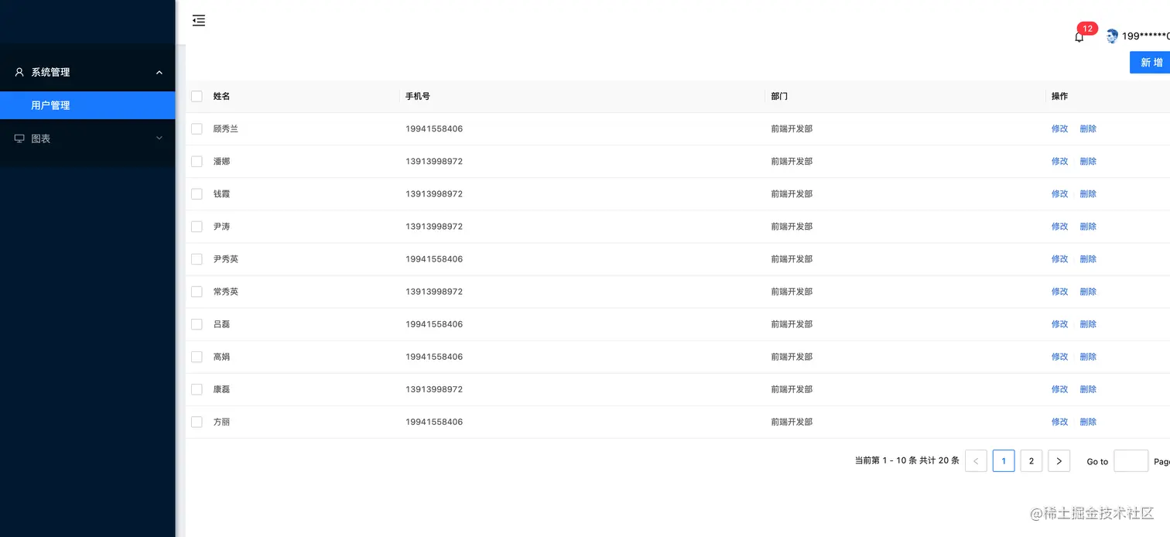Collapse the 系统管理 submenu chevron
This screenshot has height=537, width=1170.
coord(159,73)
